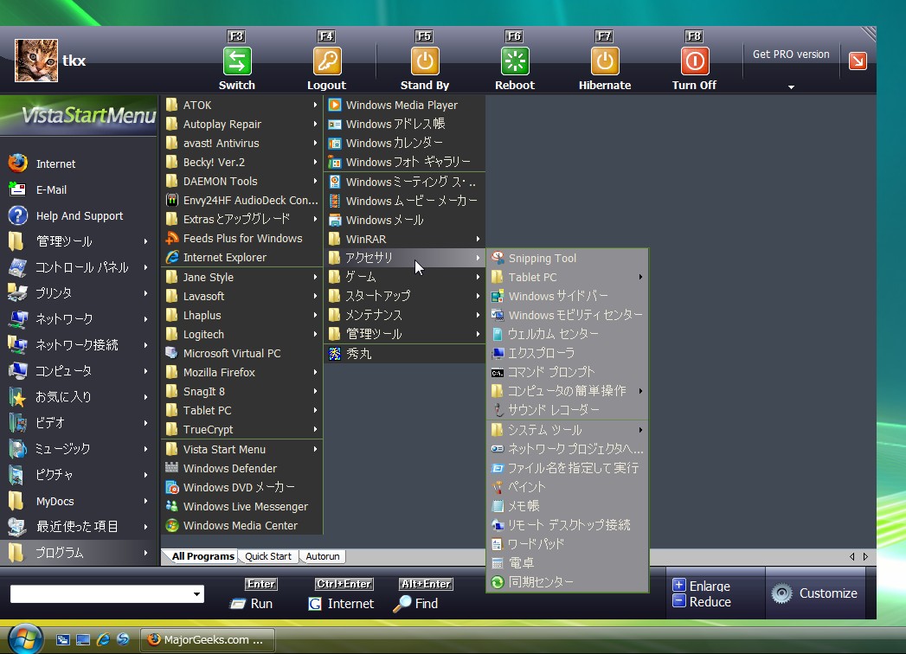Expand the dropdown arrow under Get PRO version
The image size is (906, 654).
[791, 87]
